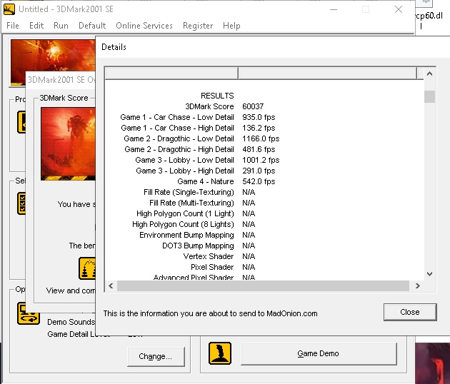
Task: Click the Fill Rate (Multi-Texturing) row
Action: click(202, 203)
